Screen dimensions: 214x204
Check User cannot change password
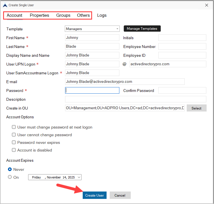pyautogui.click(x=14, y=135)
